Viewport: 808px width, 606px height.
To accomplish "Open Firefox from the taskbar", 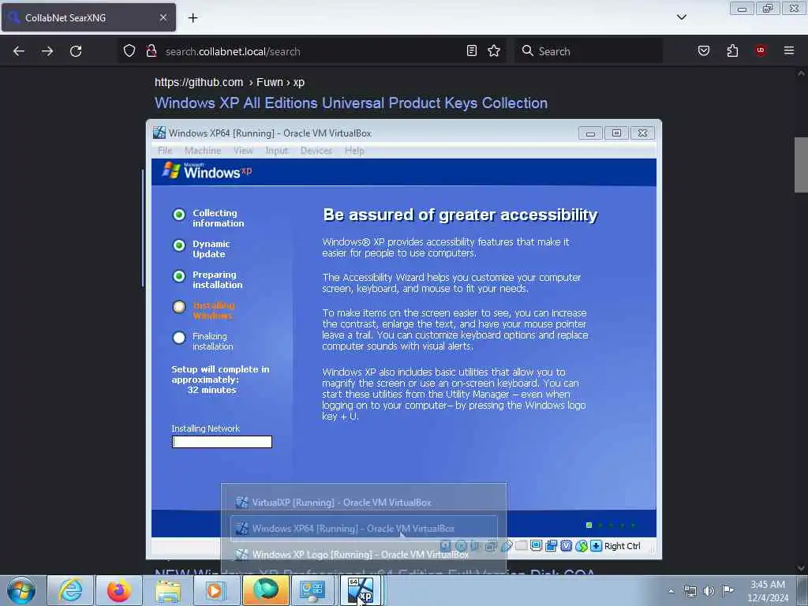I will point(119,590).
